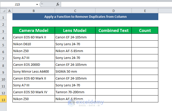
Task: Select empty Count cell in row 13
Action: [145, 99]
